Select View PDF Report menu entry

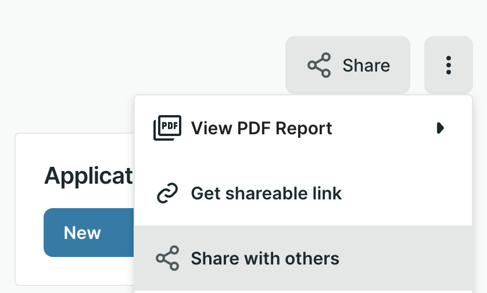[x=262, y=128]
